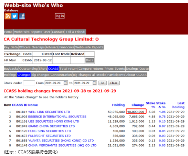188x156 pixels.
Task: Sort by Name column header
Action: pos(33,105)
